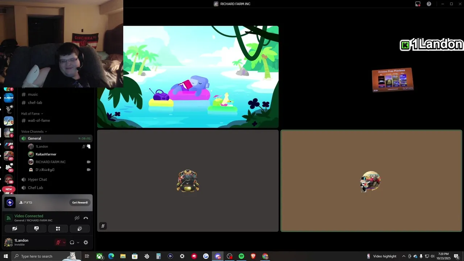Open Microsoft Store from taskbar
The image size is (464, 261).
pos(135,256)
